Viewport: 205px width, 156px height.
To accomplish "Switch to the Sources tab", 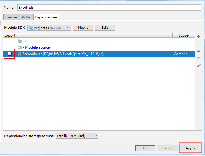I will tap(11, 17).
